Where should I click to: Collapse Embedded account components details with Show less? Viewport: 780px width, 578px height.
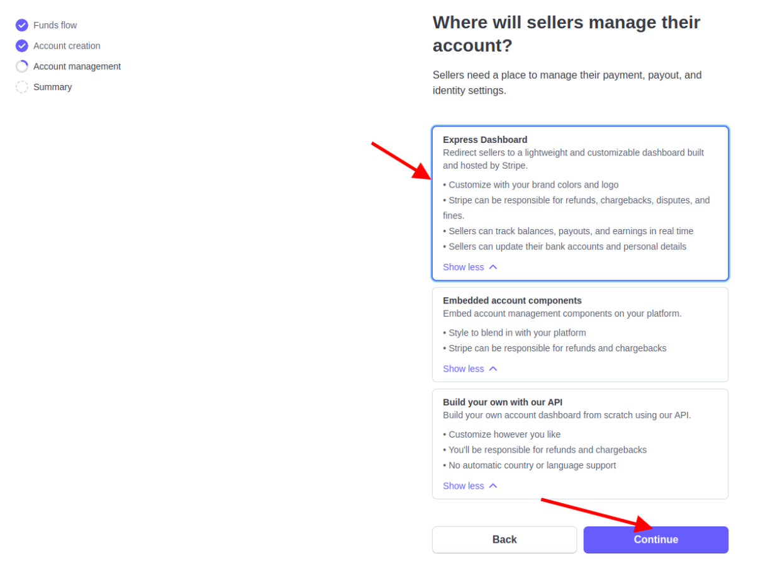point(464,369)
